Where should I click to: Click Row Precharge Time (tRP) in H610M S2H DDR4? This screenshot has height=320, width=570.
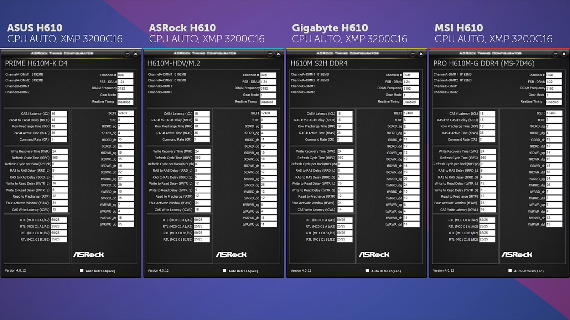click(x=344, y=126)
